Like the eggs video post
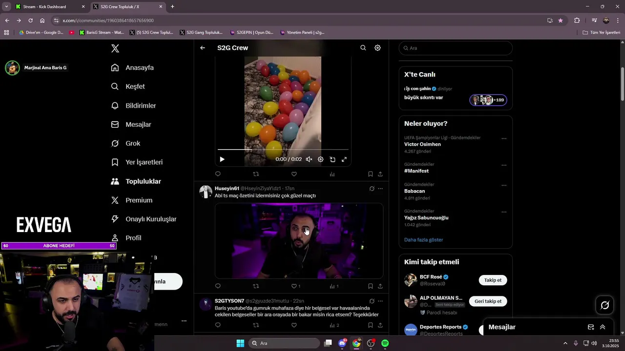Viewport: 625px width, 351px height. [x=294, y=174]
